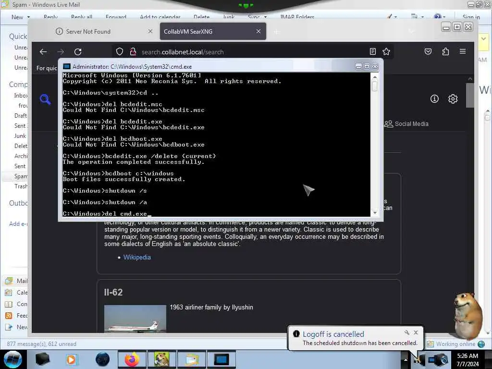Viewport: 492px width, 369px height.
Task: Click the black folder taskbar icon
Action: click(x=42, y=359)
